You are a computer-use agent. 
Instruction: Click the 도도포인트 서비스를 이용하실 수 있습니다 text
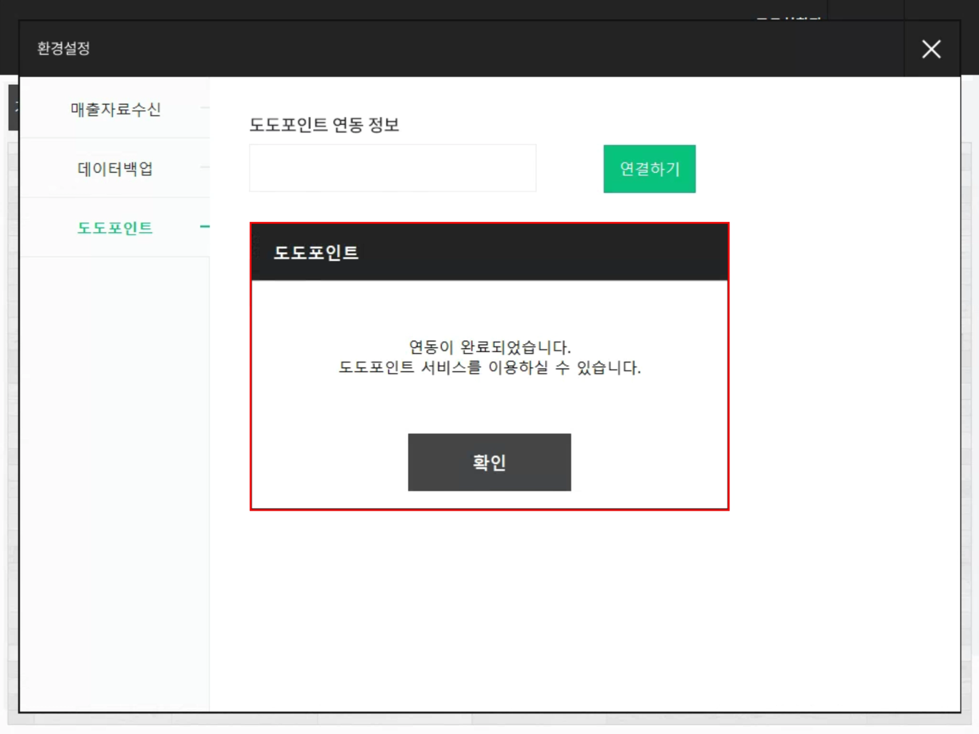click(489, 368)
